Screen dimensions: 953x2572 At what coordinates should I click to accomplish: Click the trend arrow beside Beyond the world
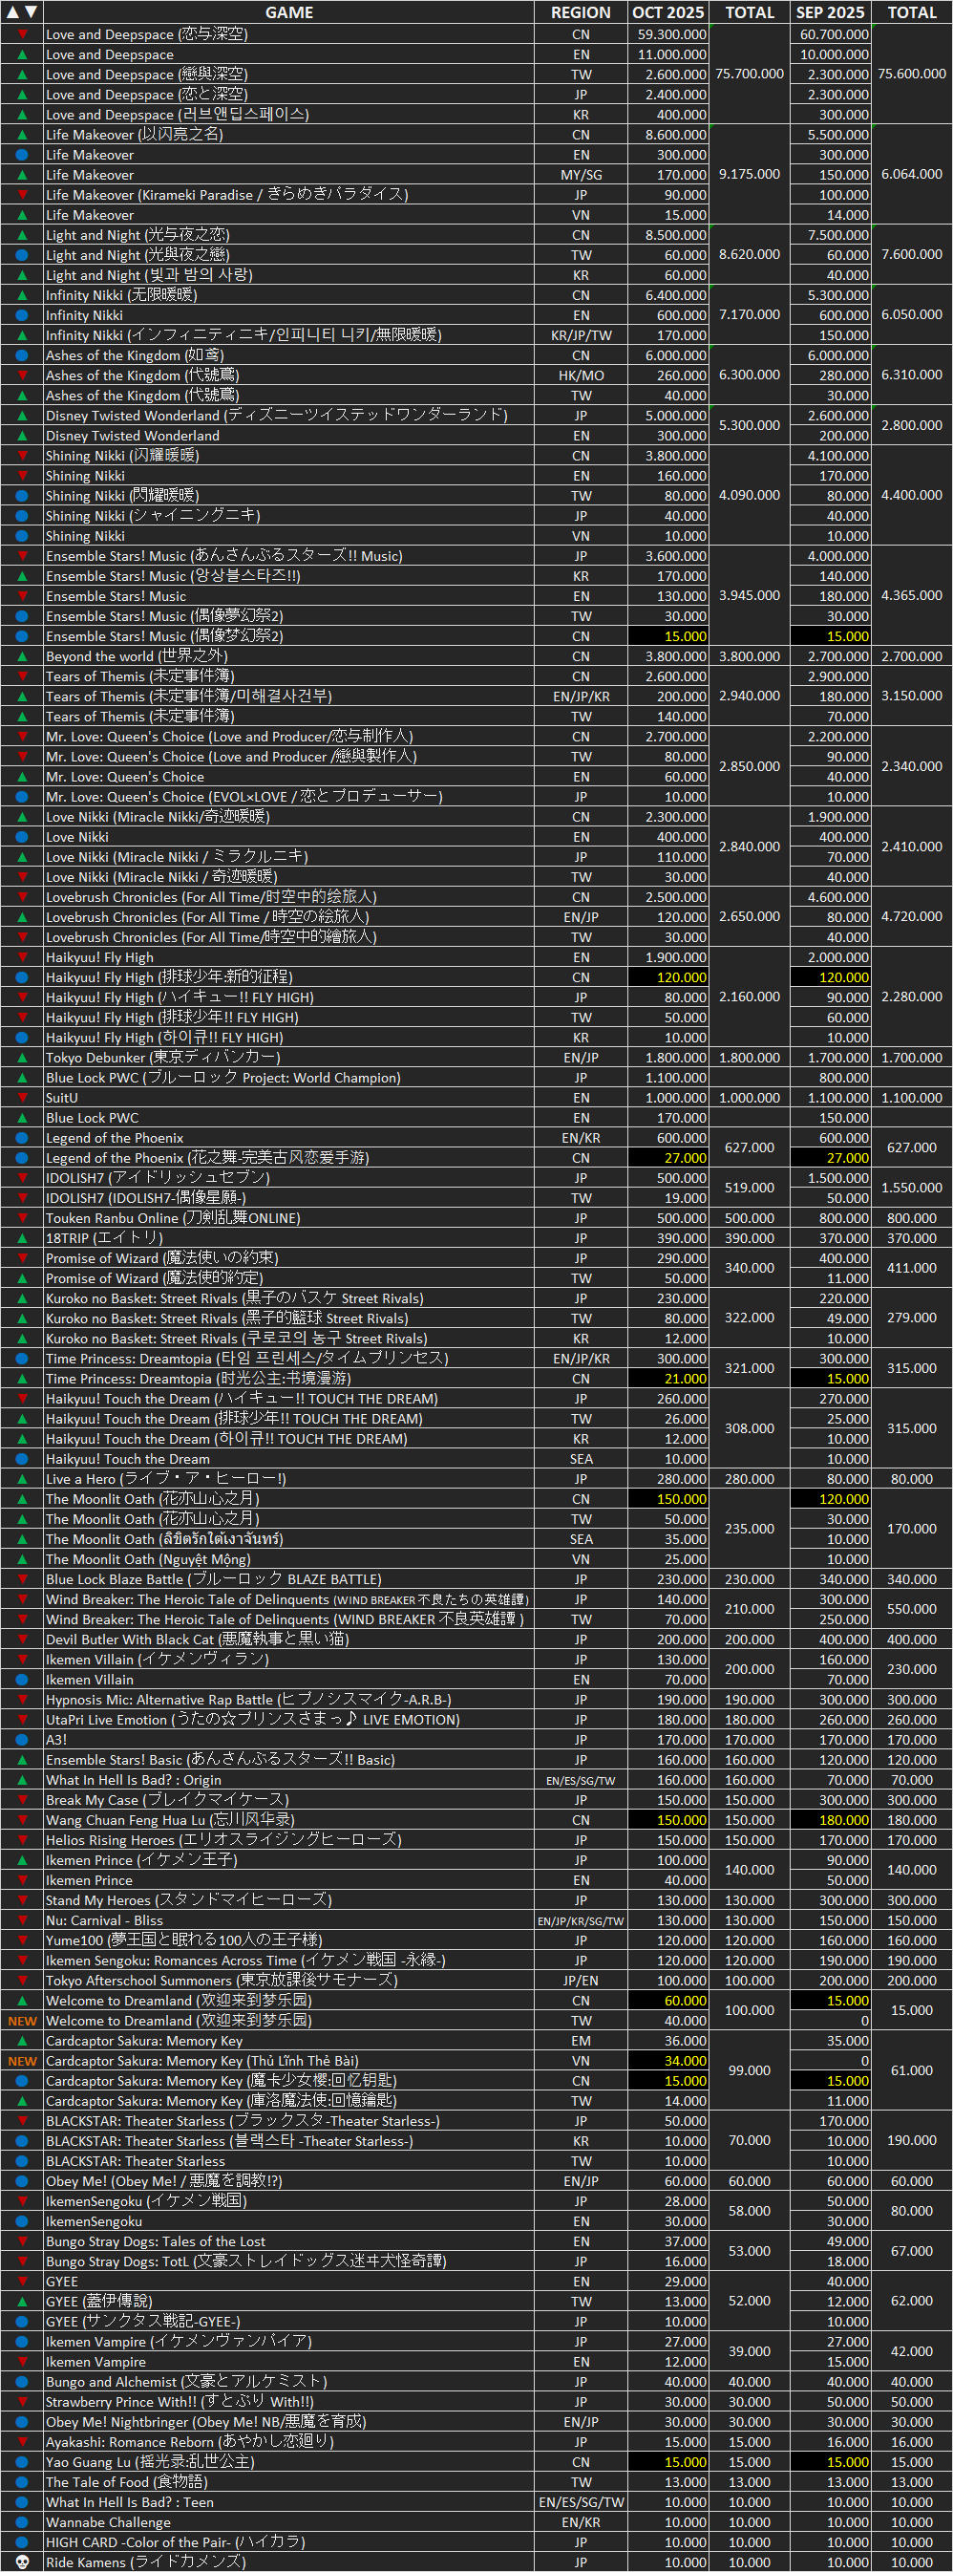point(22,656)
